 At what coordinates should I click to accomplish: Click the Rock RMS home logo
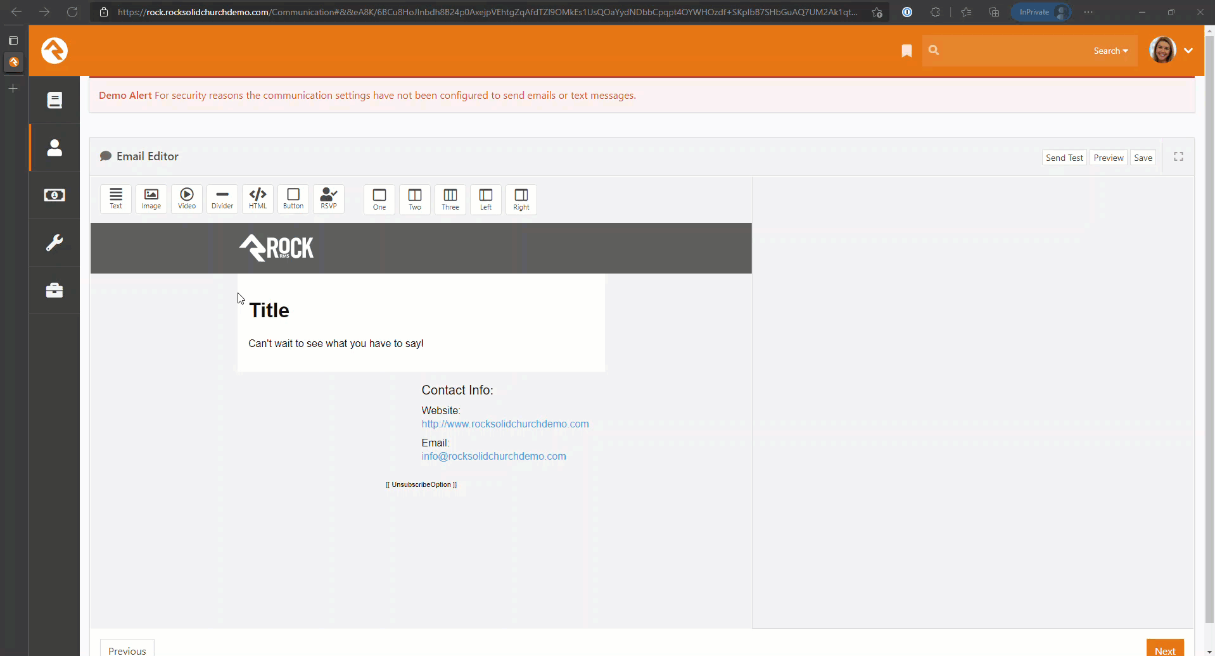point(54,51)
